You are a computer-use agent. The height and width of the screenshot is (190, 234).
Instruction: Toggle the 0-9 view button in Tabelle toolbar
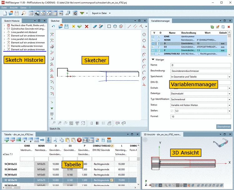(85, 140)
